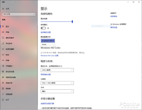
Task: Click the search magnifier icon in settings box
Action: pyautogui.click(x=34, y=14)
